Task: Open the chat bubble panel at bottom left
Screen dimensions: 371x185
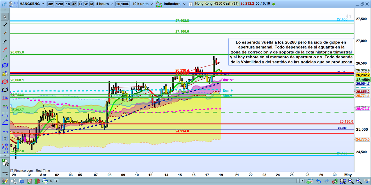Action: pyautogui.click(x=22, y=181)
